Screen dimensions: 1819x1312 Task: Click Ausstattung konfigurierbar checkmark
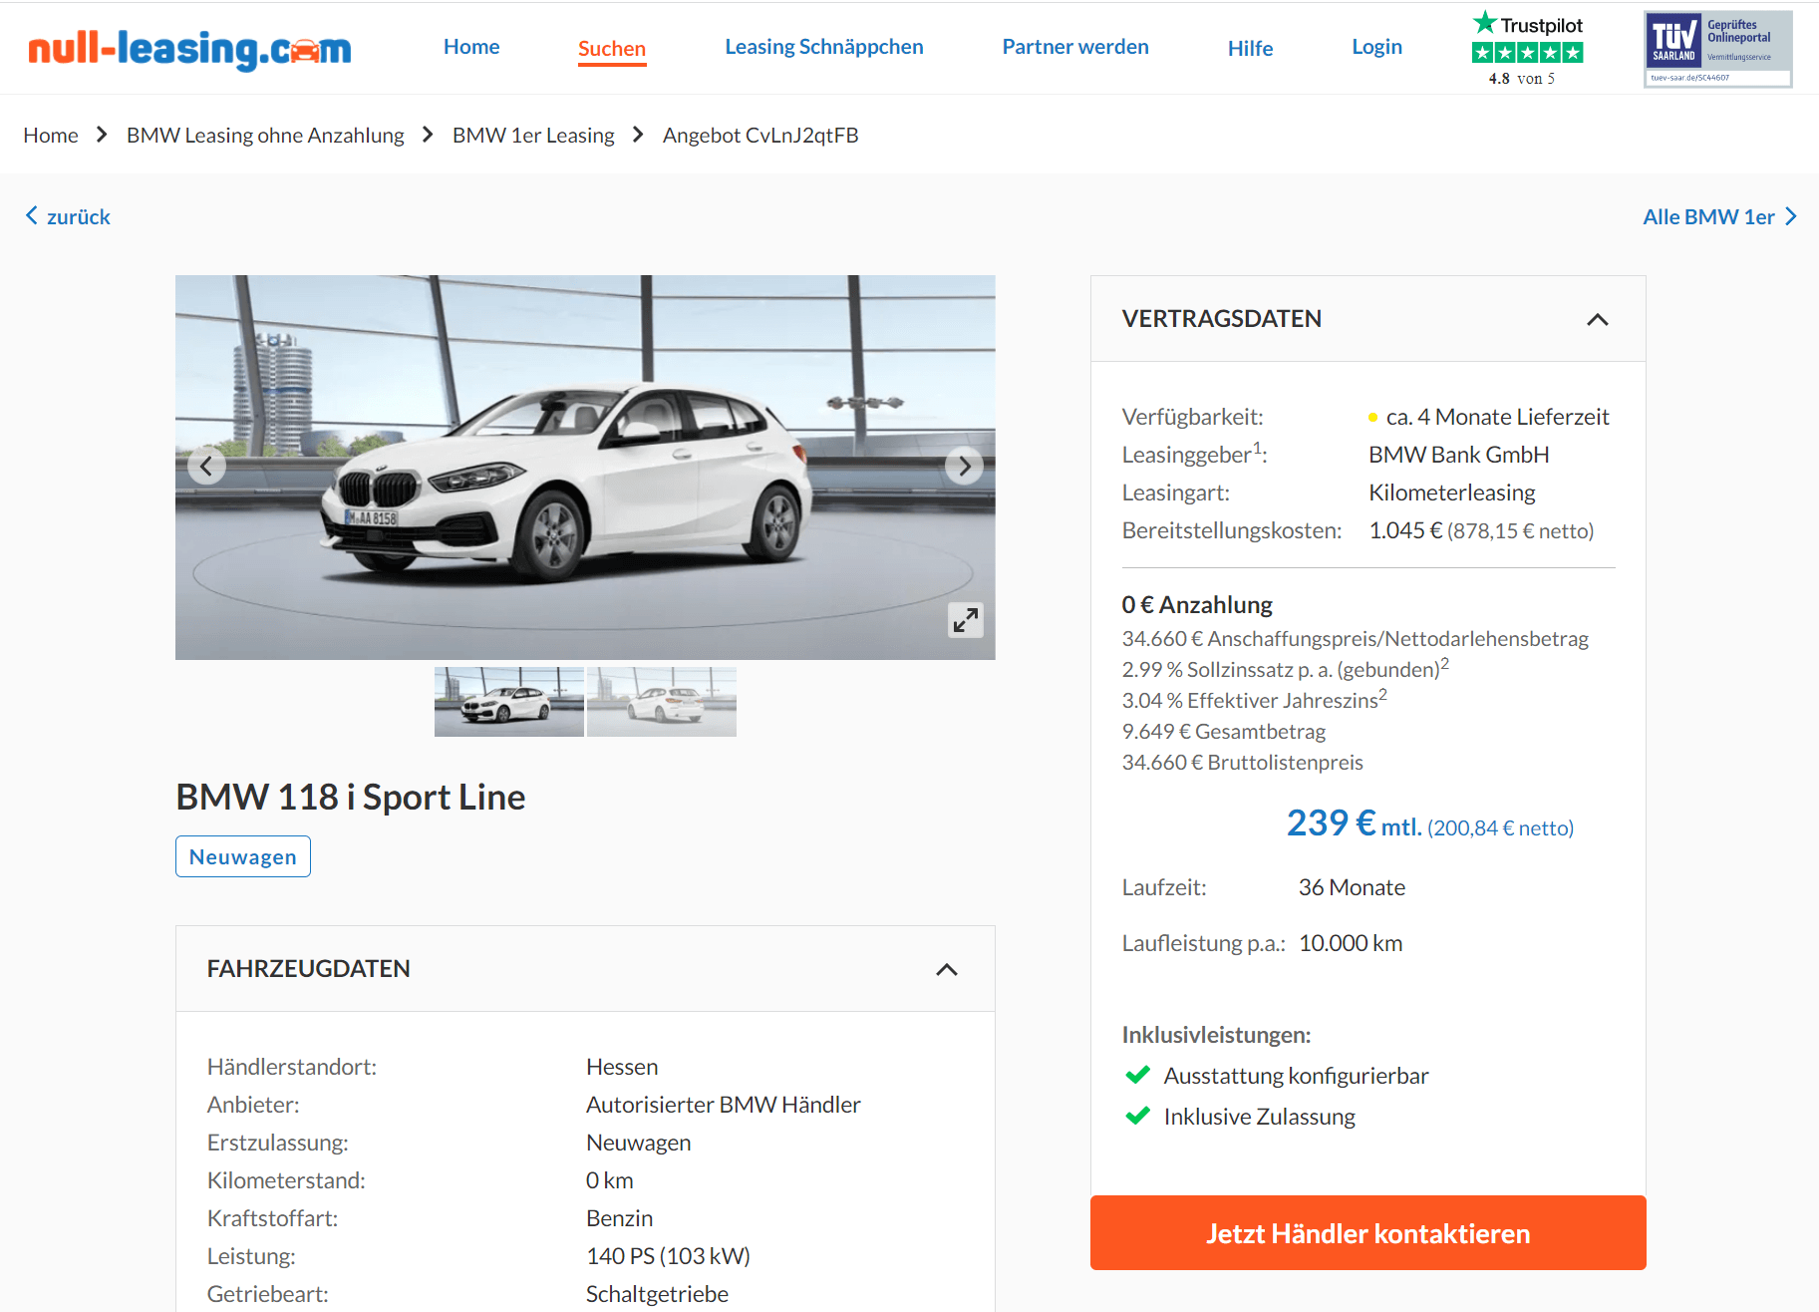(x=1137, y=1075)
